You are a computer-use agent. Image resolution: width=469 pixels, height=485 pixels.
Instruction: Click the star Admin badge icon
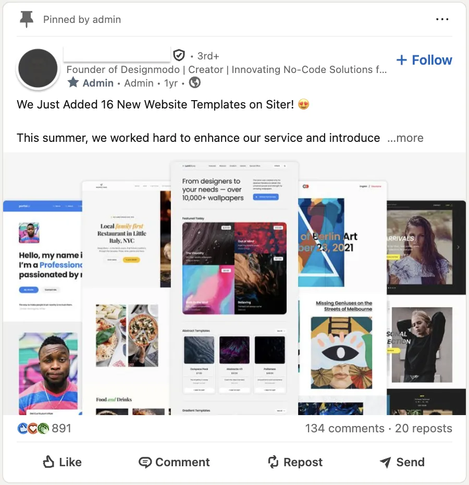73,82
